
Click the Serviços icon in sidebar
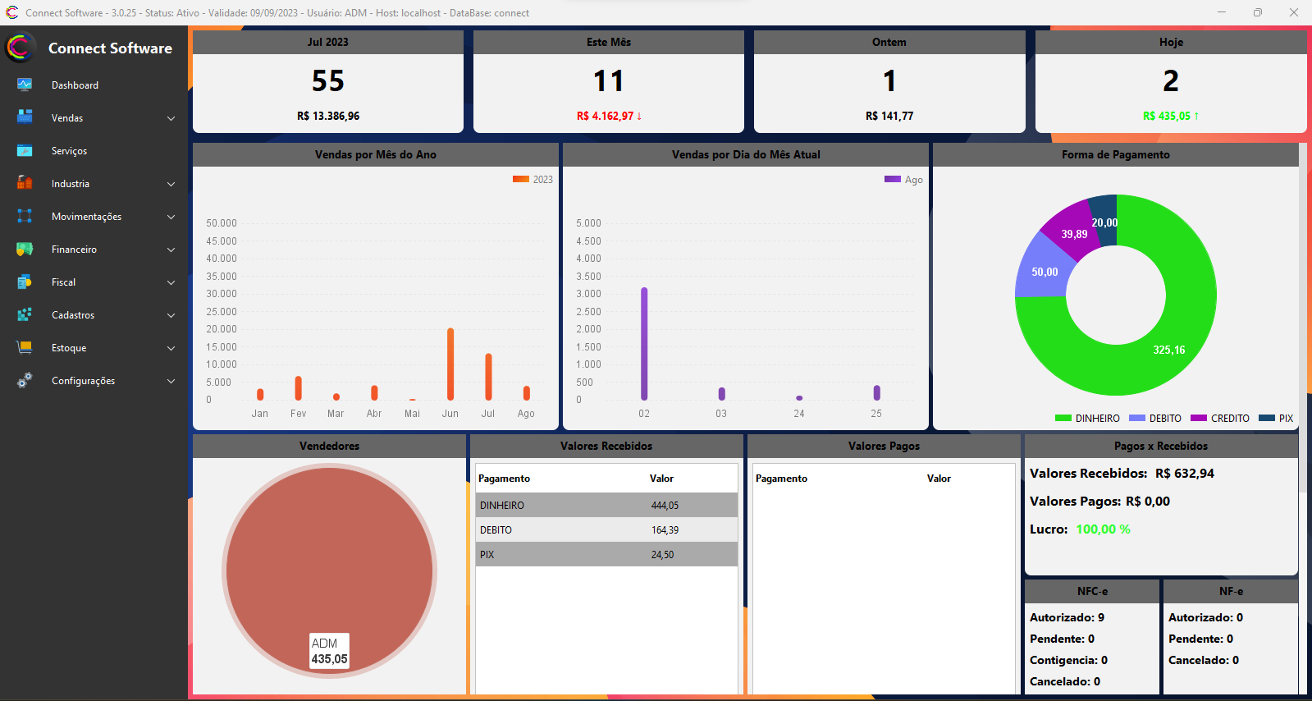click(25, 150)
